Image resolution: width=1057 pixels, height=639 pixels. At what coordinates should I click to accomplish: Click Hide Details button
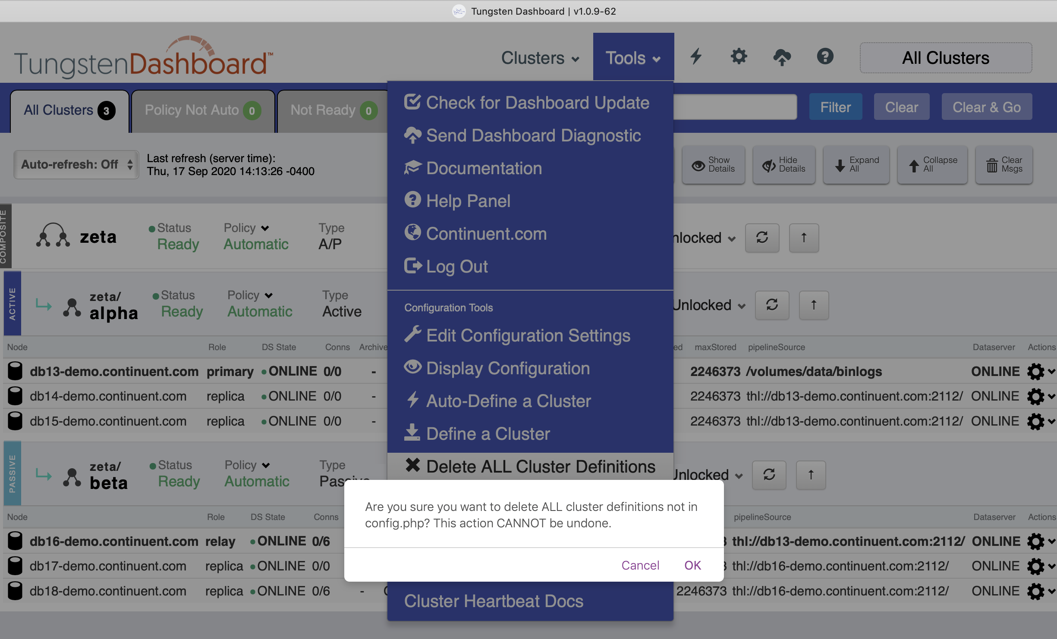(784, 165)
